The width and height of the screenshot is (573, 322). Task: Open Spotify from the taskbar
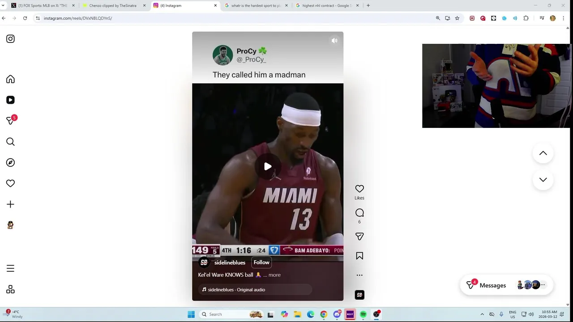coord(363,314)
